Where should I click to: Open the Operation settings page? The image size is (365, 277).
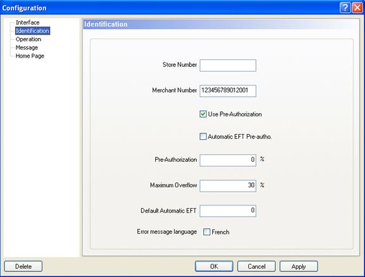point(29,39)
